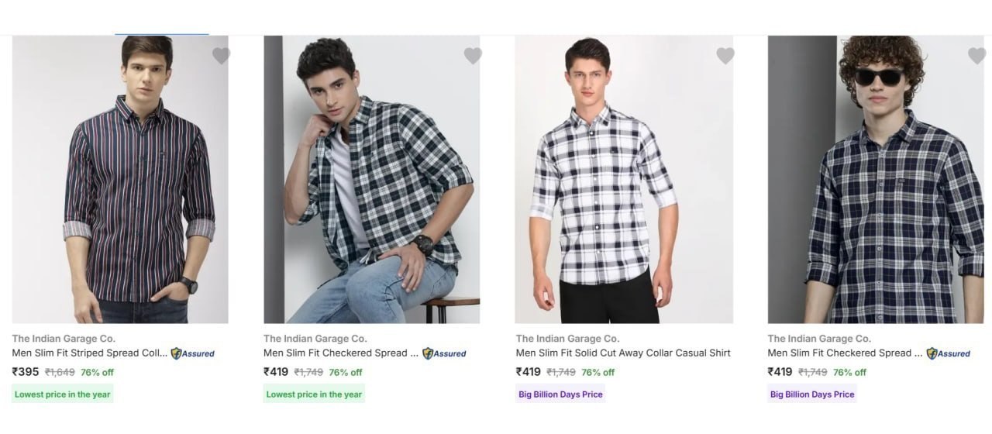Screen dimensions: 992x434
Task: Click Assured badge on ₹395 striped shirt
Action: point(192,353)
